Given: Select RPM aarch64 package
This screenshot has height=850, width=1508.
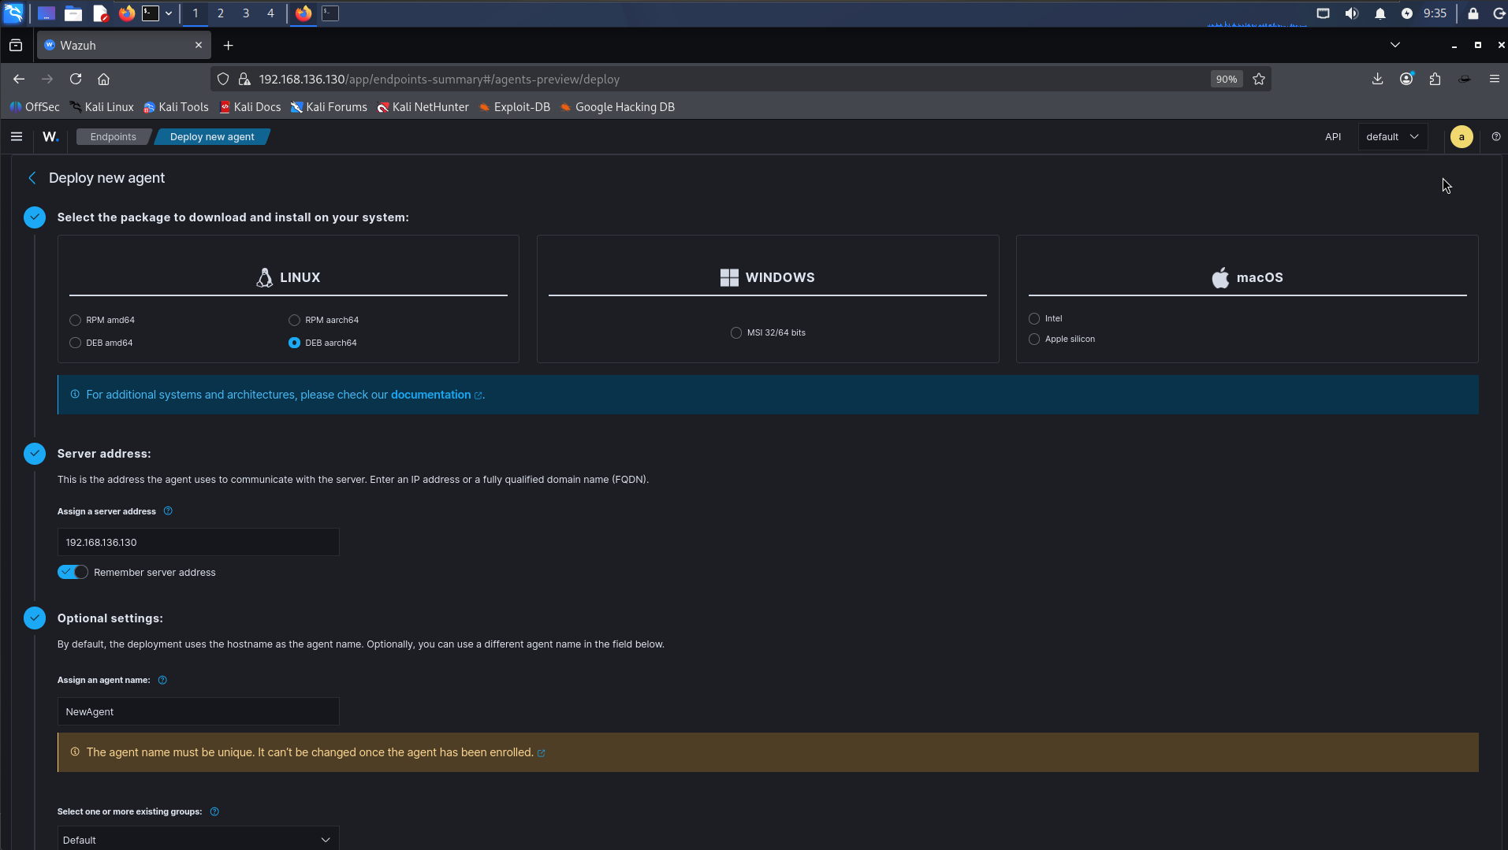Looking at the screenshot, I should point(294,320).
